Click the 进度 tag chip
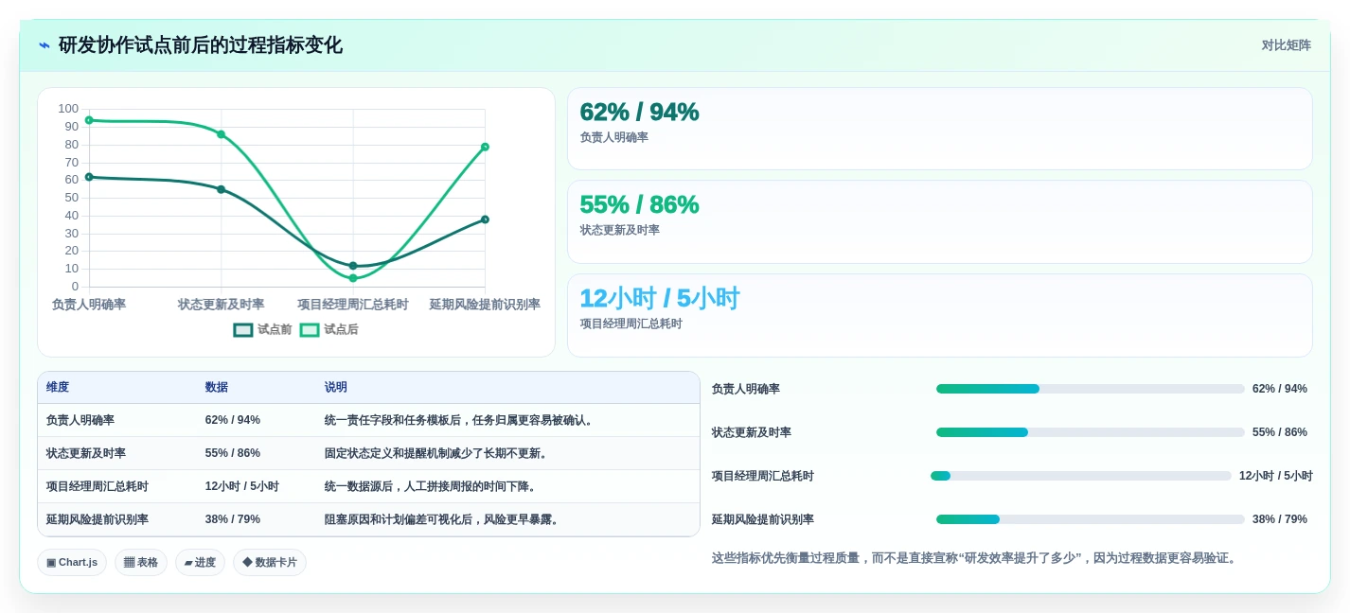1350x613 pixels. tap(200, 562)
